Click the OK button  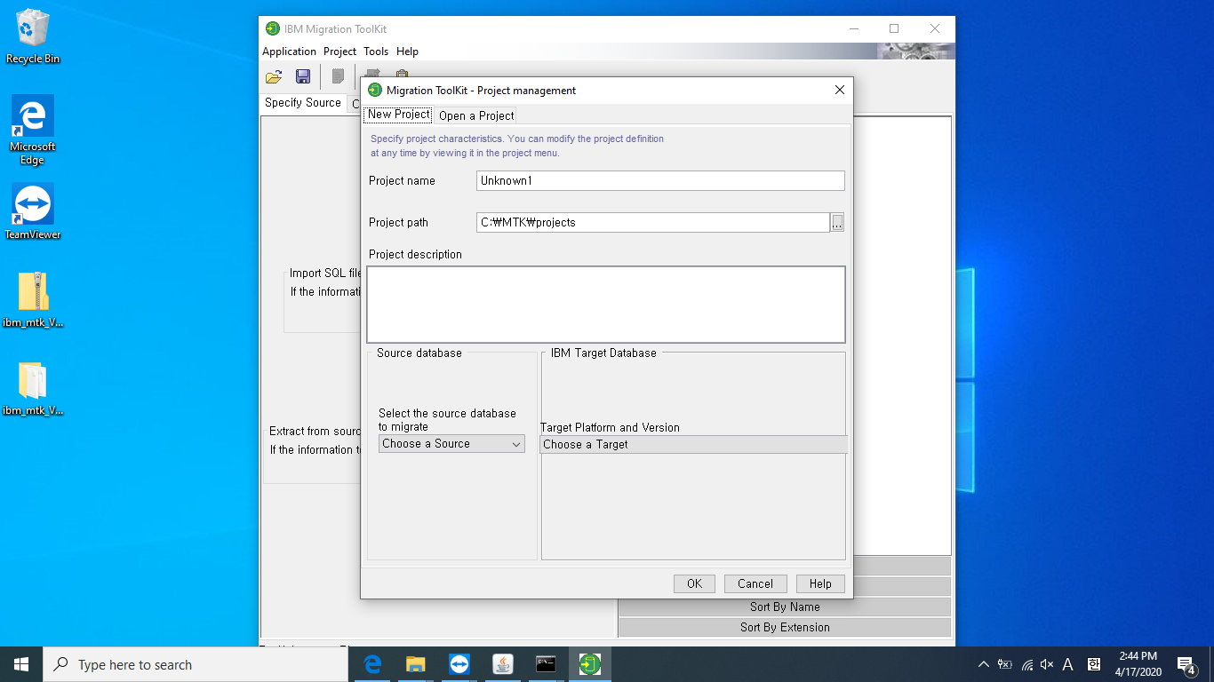click(x=694, y=583)
